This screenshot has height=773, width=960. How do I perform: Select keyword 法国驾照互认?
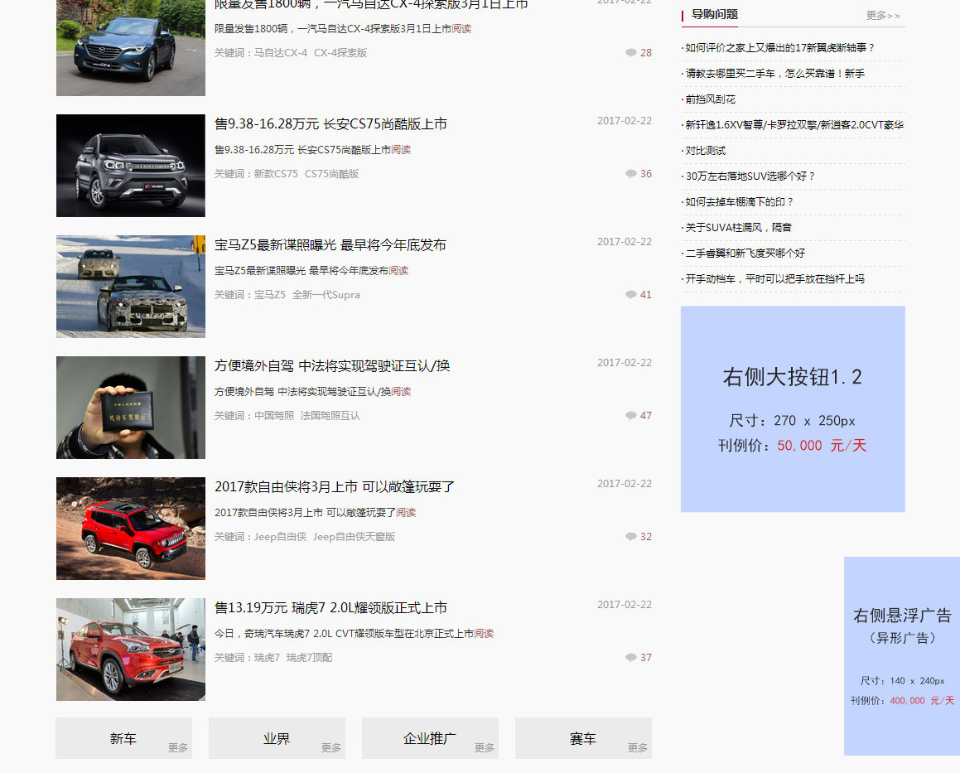pos(330,415)
